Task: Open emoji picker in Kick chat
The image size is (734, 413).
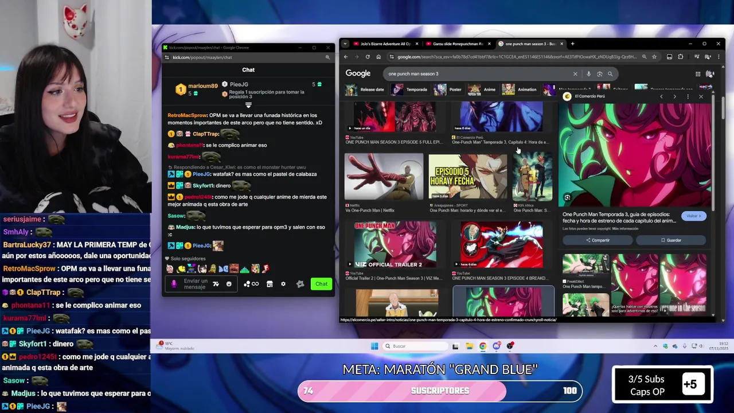Action: pos(229,284)
